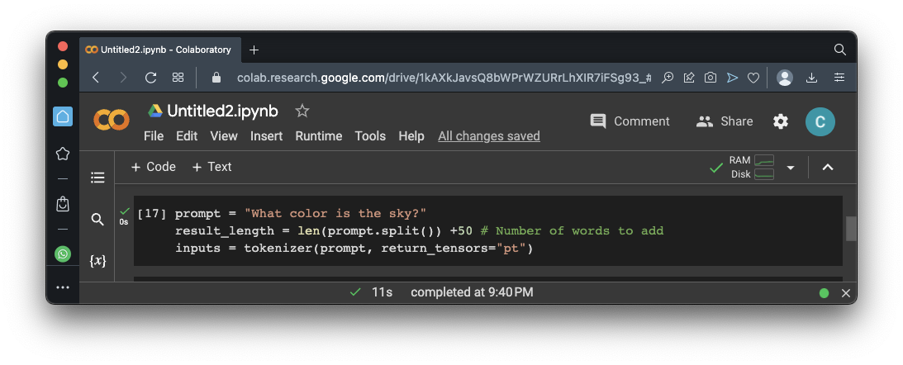Open the Runtime menu
Viewport: 903px width, 365px height.
[x=319, y=136]
